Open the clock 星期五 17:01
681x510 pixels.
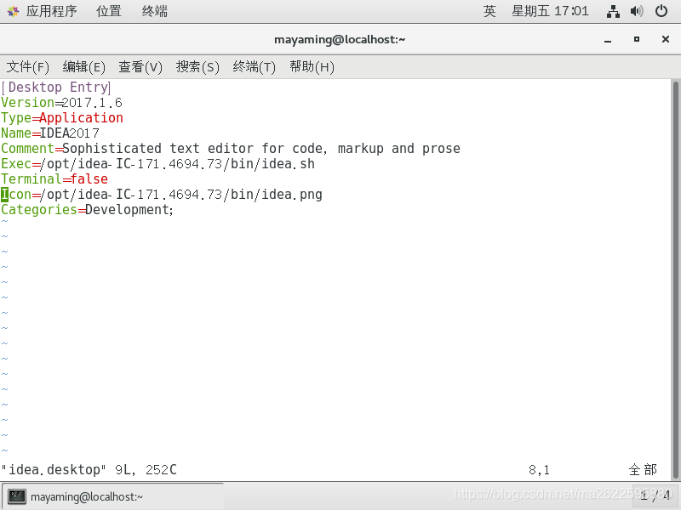(550, 11)
